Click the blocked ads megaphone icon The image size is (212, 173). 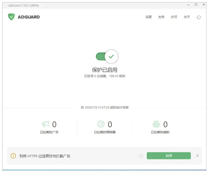[x=45, y=124]
